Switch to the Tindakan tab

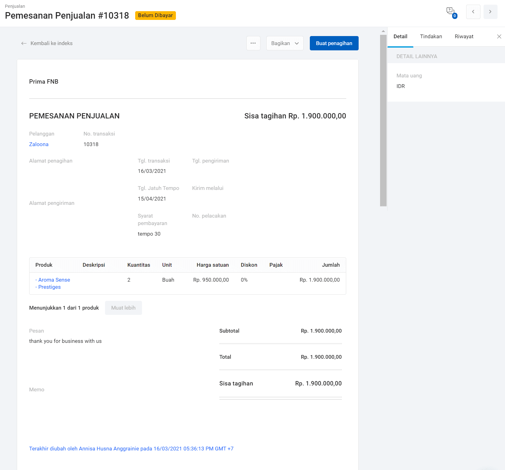click(431, 36)
